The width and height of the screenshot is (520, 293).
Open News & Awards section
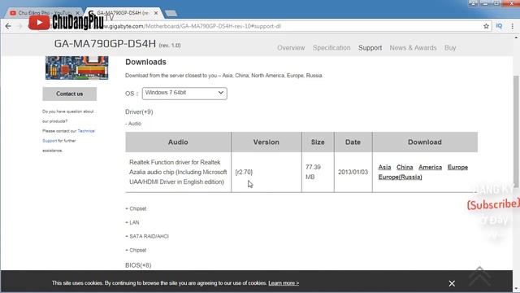413,48
